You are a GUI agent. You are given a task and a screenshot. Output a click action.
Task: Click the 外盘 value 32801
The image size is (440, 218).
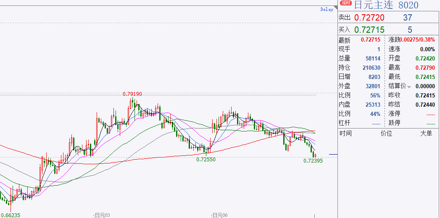373,86
